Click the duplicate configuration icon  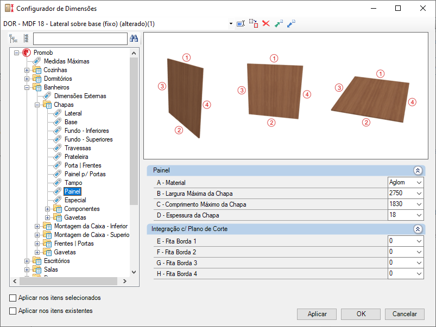[254, 24]
